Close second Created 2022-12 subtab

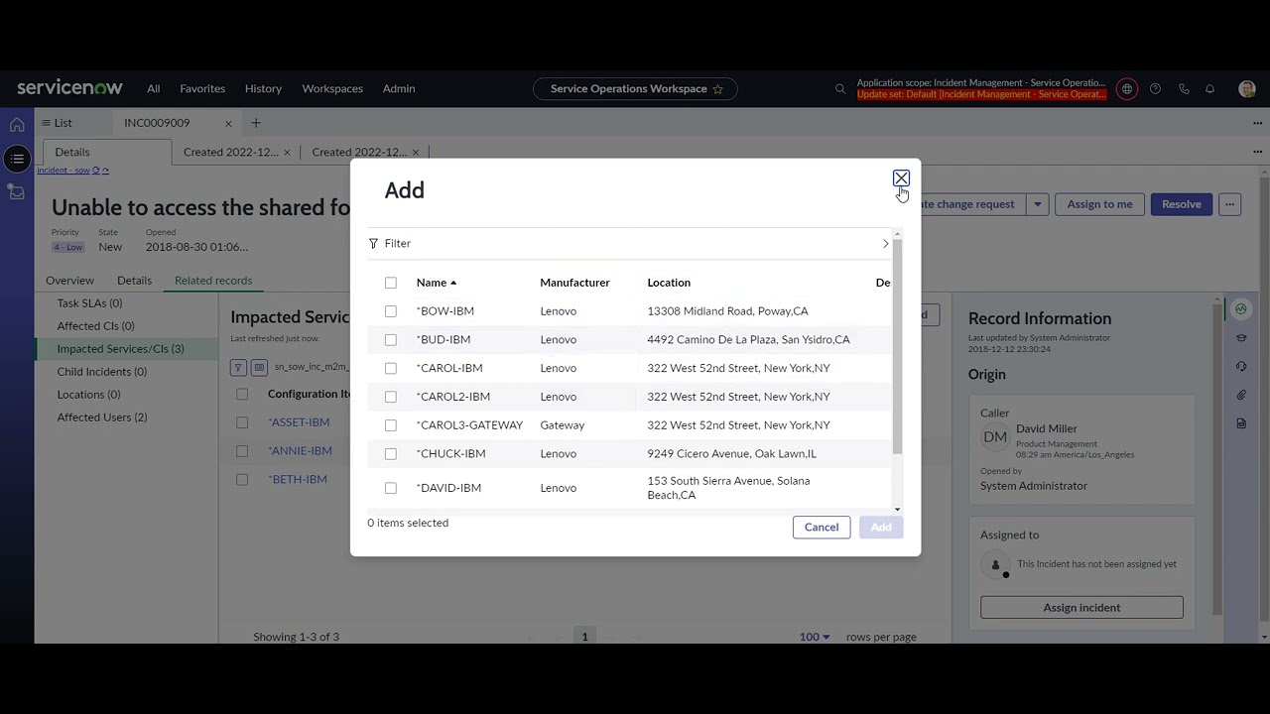(x=416, y=153)
